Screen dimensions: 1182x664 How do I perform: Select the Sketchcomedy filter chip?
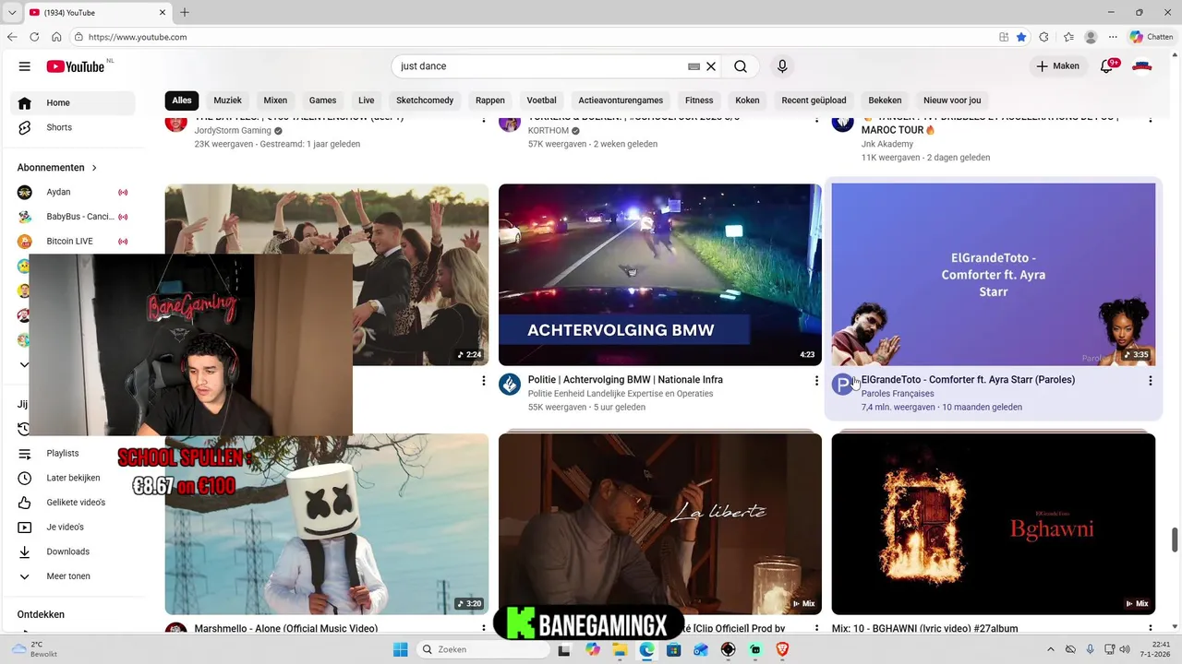point(425,100)
